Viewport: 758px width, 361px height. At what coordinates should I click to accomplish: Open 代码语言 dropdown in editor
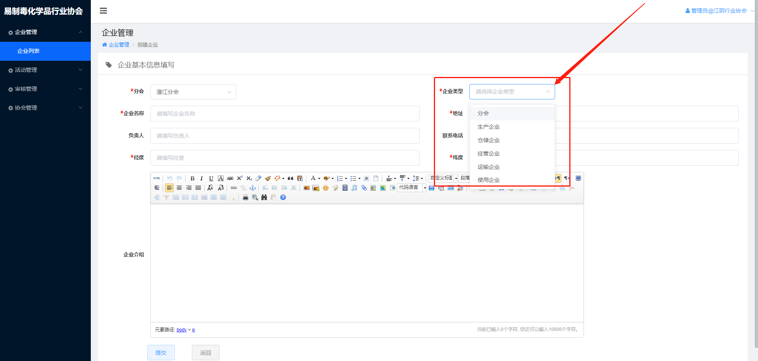pos(412,188)
